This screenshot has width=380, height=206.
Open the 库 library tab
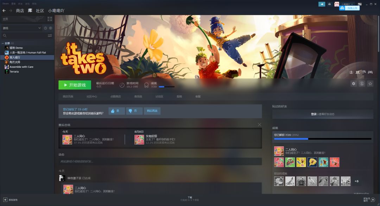30,11
